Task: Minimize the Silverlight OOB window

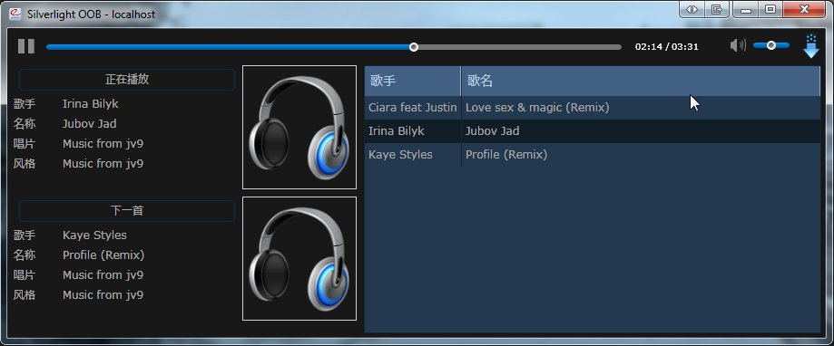Action: point(746,10)
